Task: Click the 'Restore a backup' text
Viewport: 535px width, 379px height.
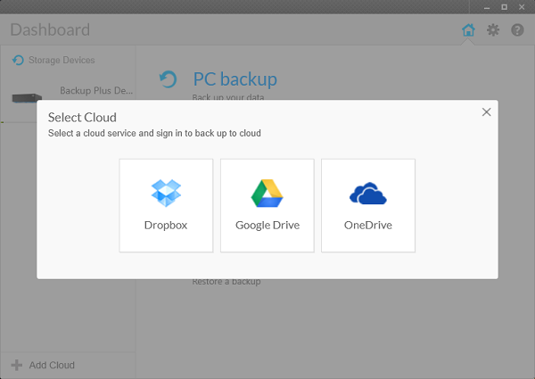Action: (x=226, y=282)
